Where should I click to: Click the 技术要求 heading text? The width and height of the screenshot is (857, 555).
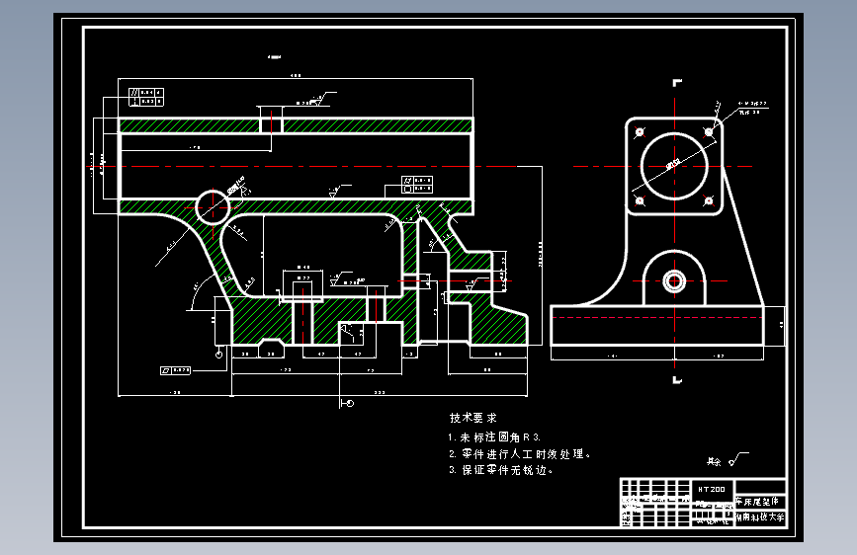pos(472,418)
